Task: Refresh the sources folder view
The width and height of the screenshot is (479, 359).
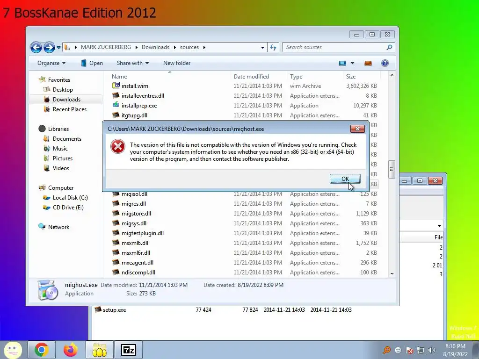Action: coord(273,47)
